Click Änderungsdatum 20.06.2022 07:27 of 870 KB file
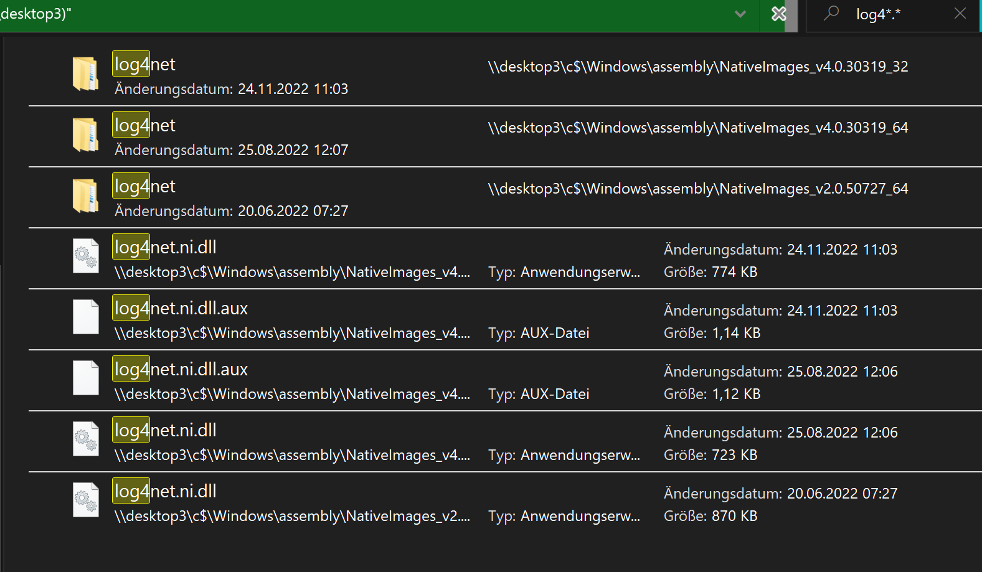 click(780, 494)
